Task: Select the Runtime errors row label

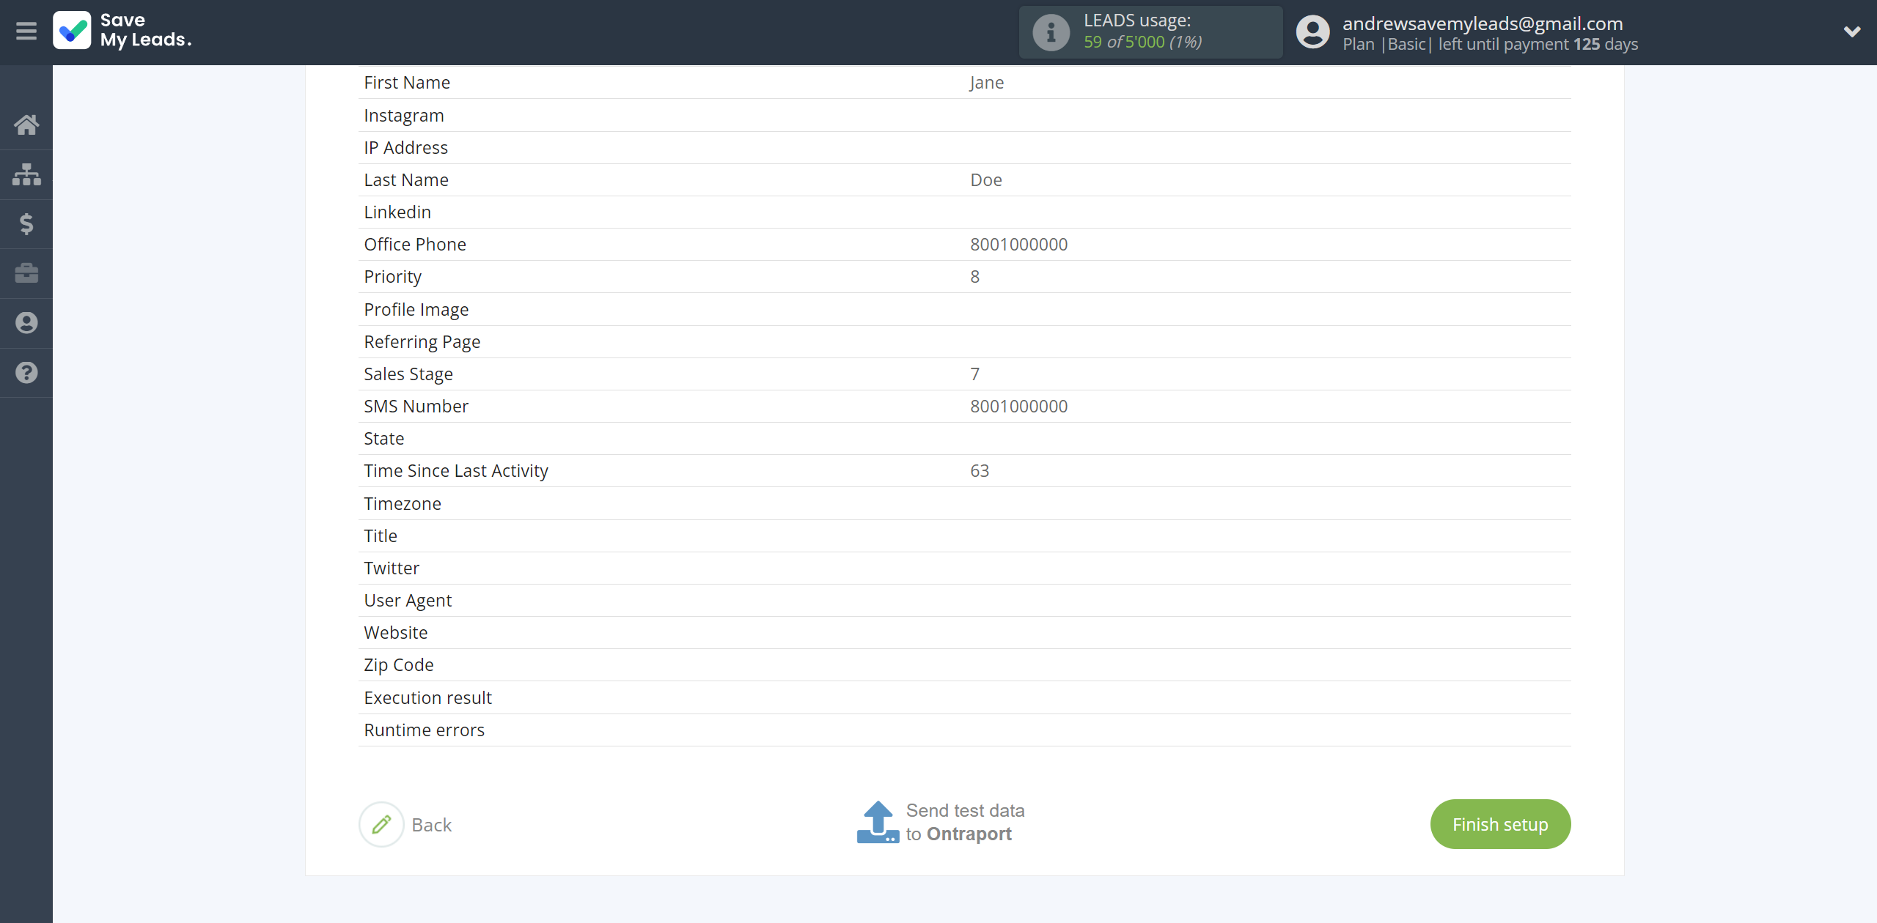Action: click(425, 730)
